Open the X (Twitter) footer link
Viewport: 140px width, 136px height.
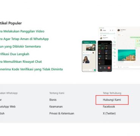[109, 113]
